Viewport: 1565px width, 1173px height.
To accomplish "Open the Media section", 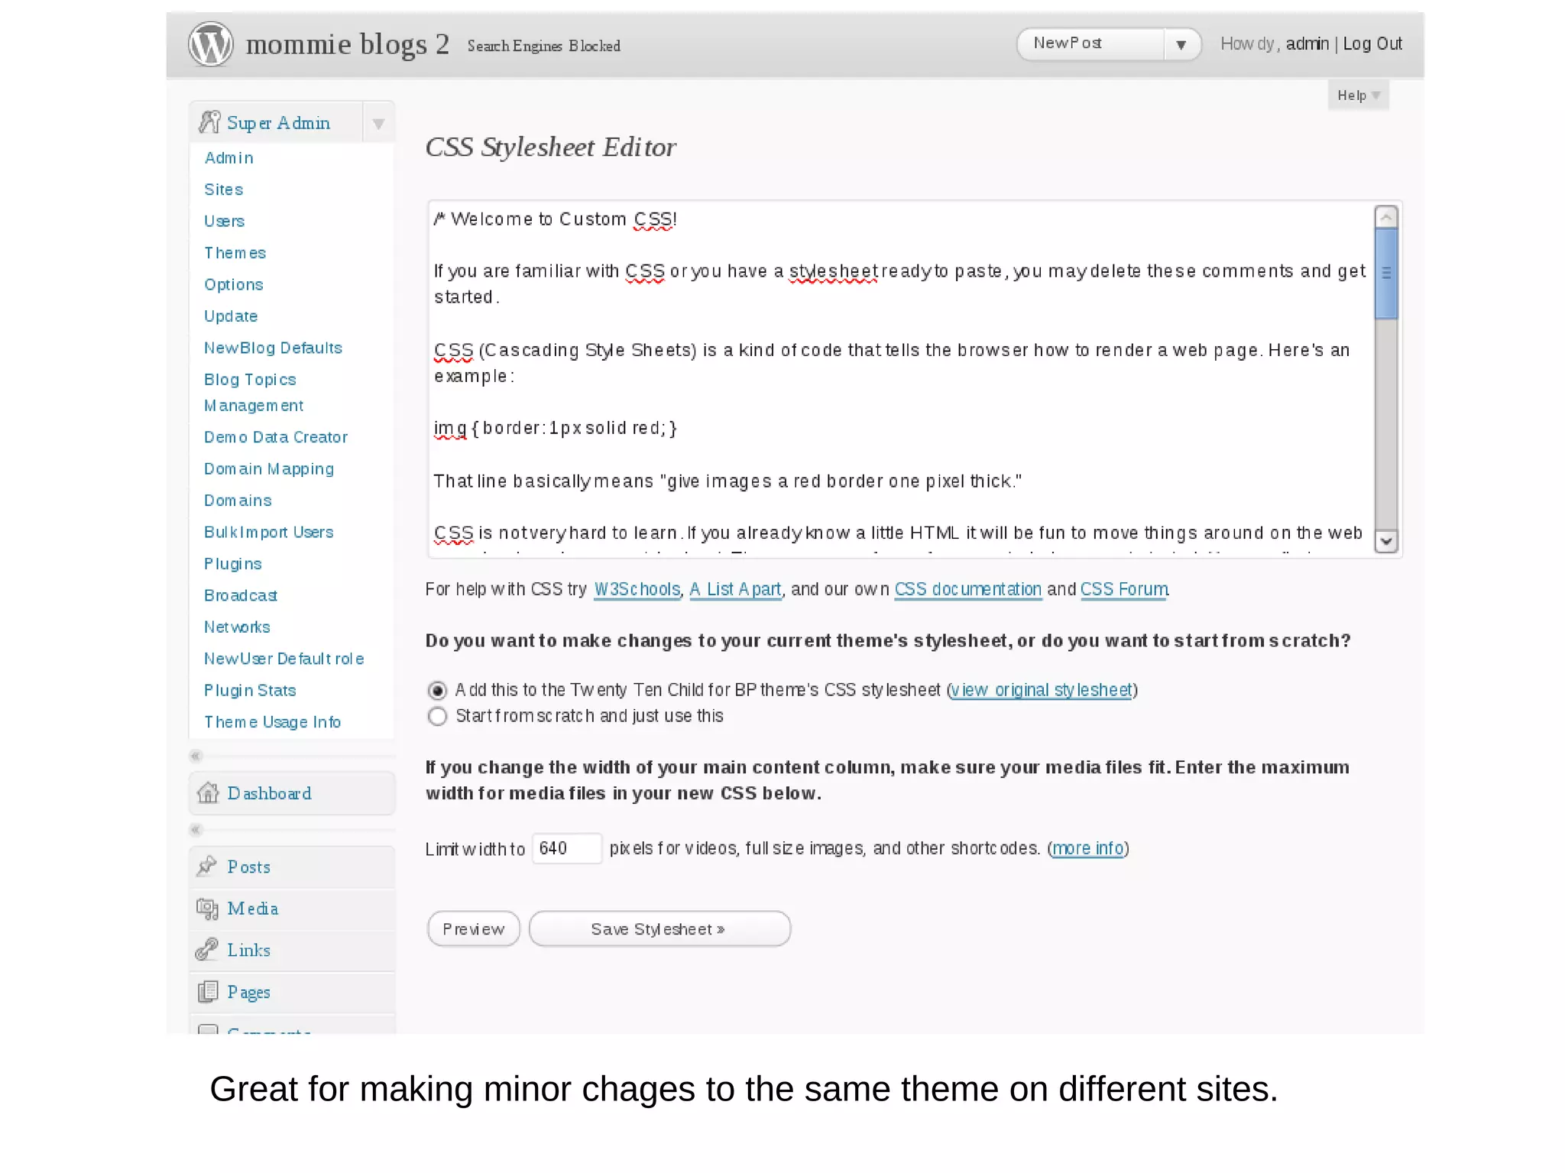I will pyautogui.click(x=292, y=909).
